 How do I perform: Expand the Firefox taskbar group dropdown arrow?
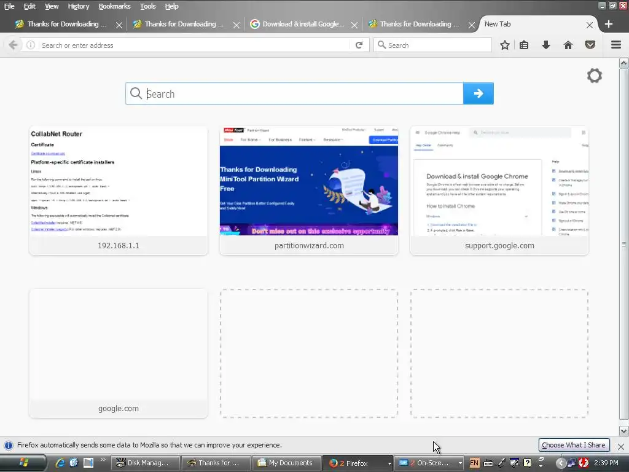pos(389,463)
